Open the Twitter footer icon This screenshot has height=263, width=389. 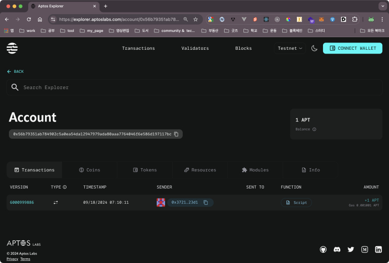(351, 249)
